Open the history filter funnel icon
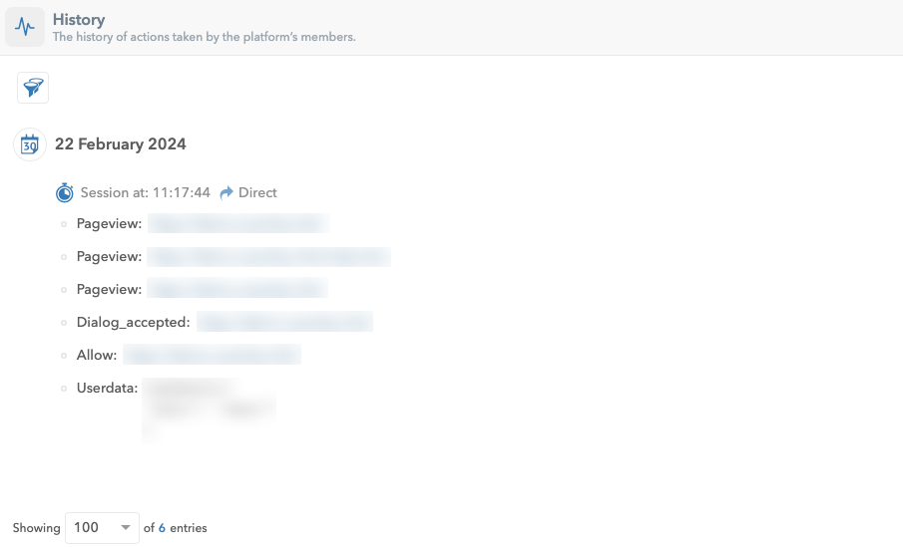903x547 pixels. 33,88
